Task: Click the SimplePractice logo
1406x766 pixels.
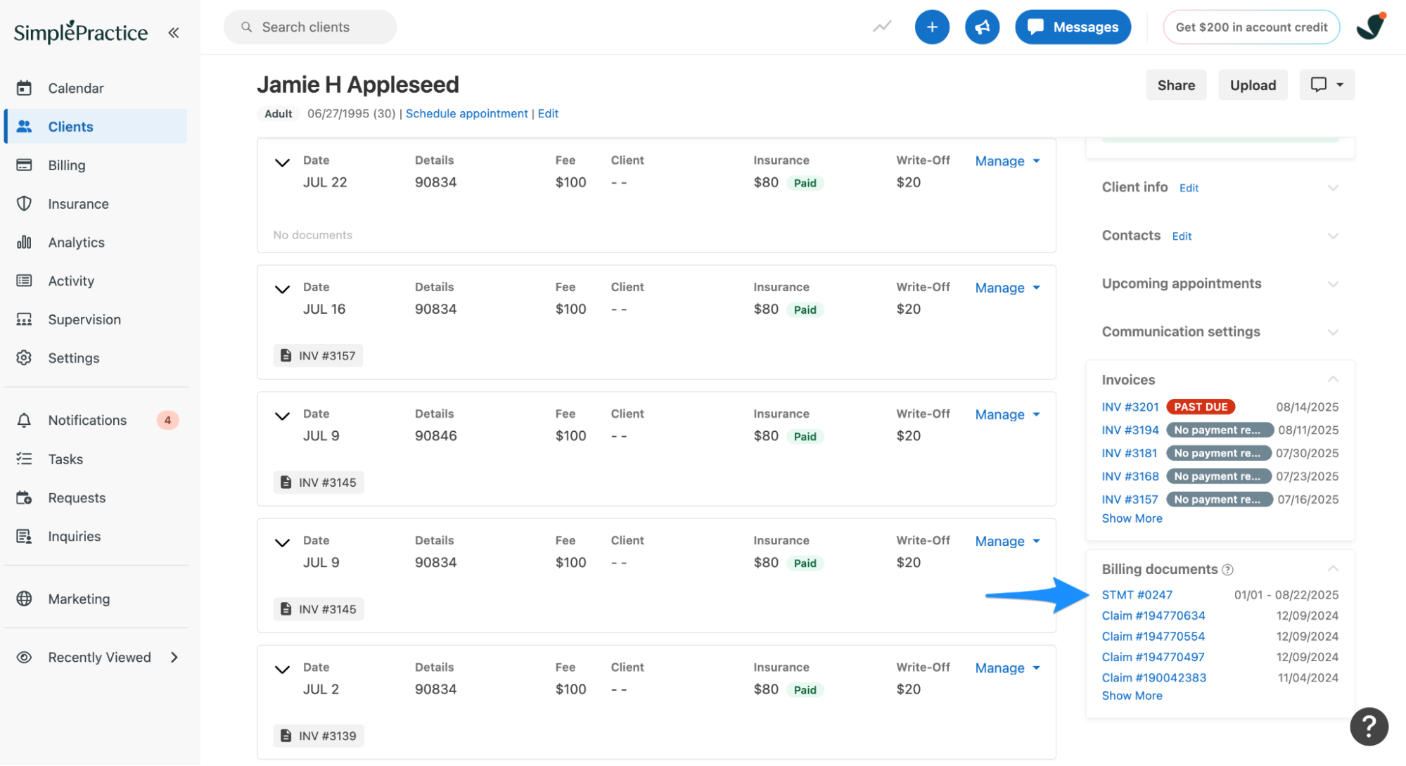Action: click(x=81, y=32)
